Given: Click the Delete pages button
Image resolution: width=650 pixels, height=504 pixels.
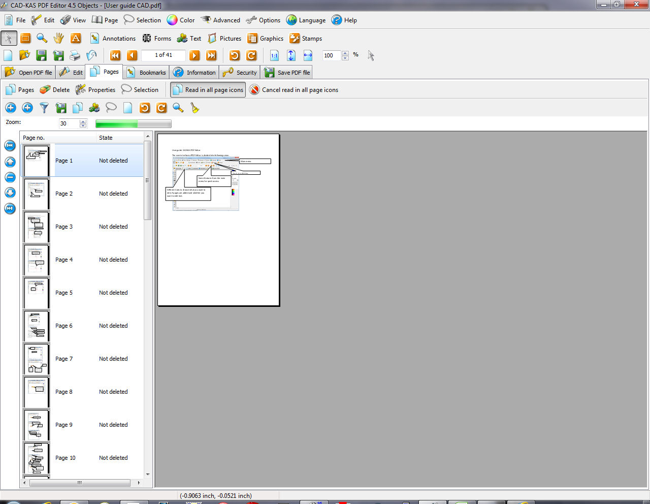Looking at the screenshot, I should (x=55, y=90).
